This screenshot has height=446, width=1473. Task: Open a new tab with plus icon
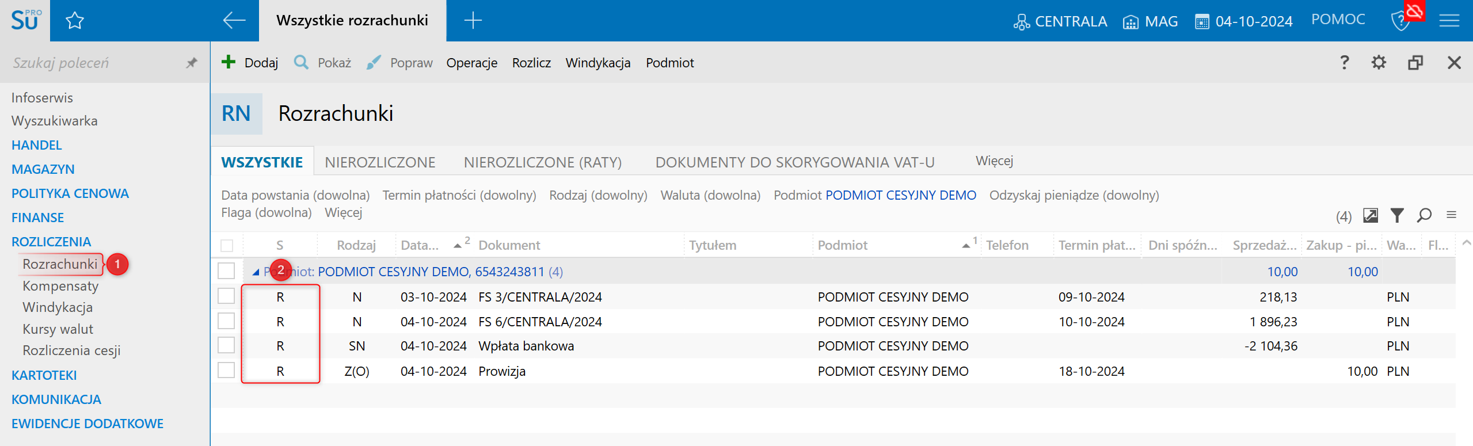473,21
